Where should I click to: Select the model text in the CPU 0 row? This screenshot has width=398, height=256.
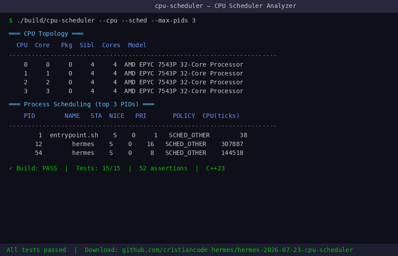[x=184, y=64]
